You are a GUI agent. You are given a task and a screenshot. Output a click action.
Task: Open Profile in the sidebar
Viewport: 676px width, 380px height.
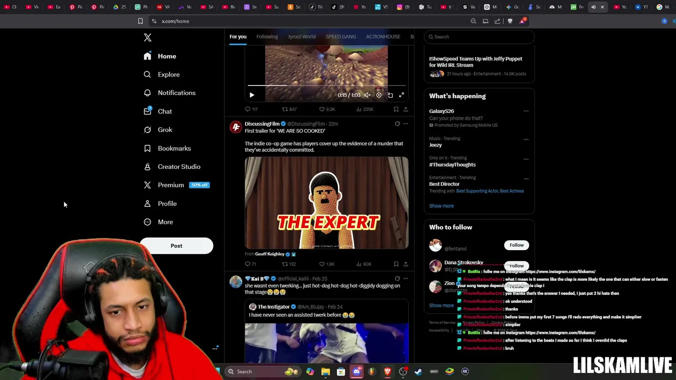(x=160, y=204)
